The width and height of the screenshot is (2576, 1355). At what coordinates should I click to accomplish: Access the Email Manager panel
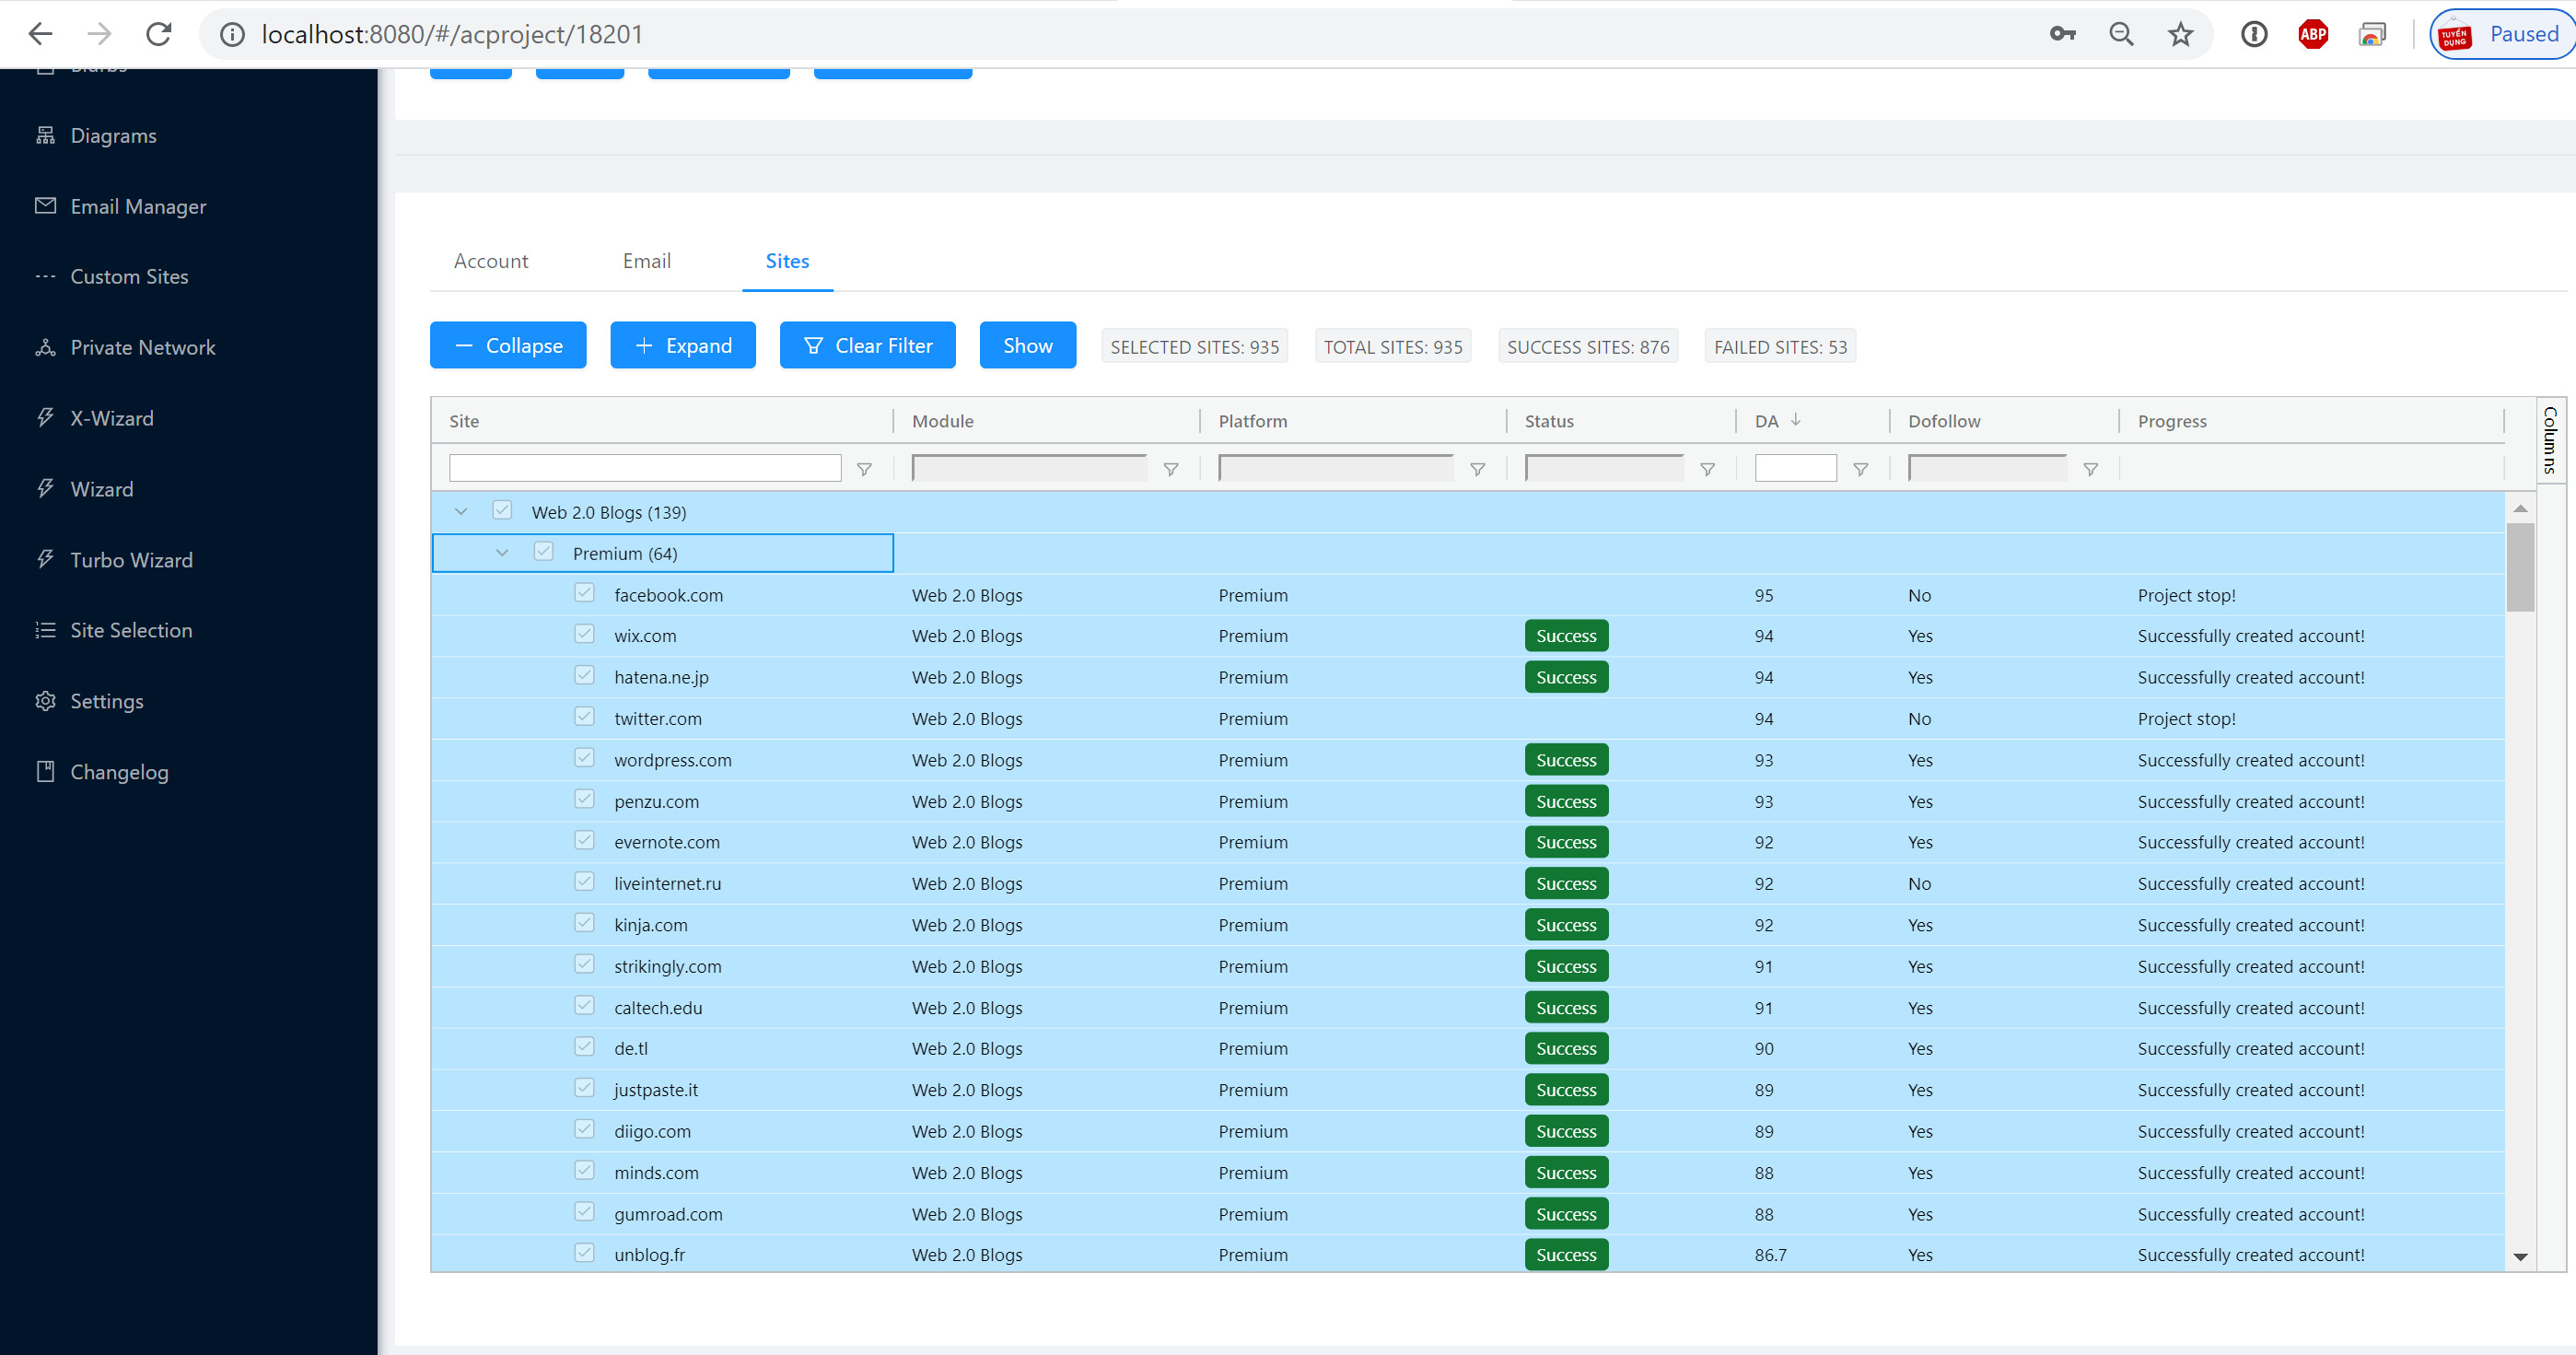coord(136,204)
